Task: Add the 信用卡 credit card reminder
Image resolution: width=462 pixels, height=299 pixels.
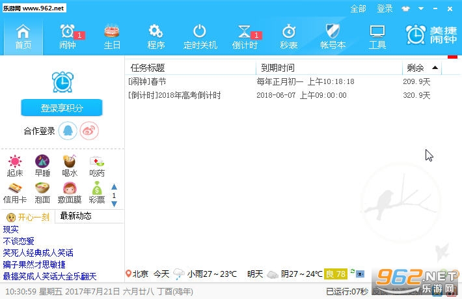Action: click(x=15, y=193)
